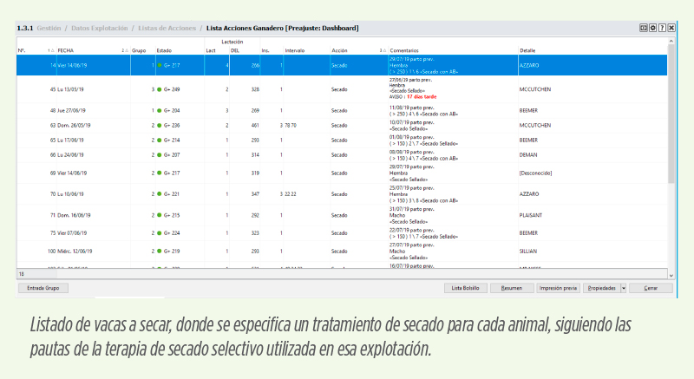Click the interval value 22 22
This screenshot has width=694, height=379.
[x=291, y=194]
